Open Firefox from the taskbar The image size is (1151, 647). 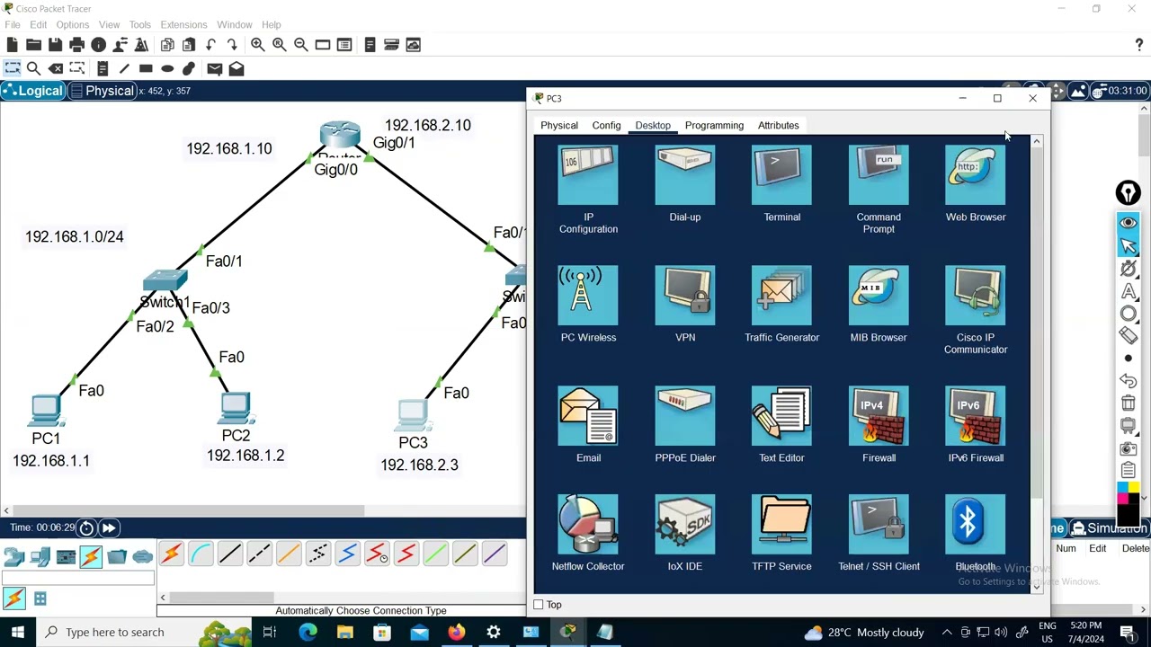pyautogui.click(x=457, y=633)
